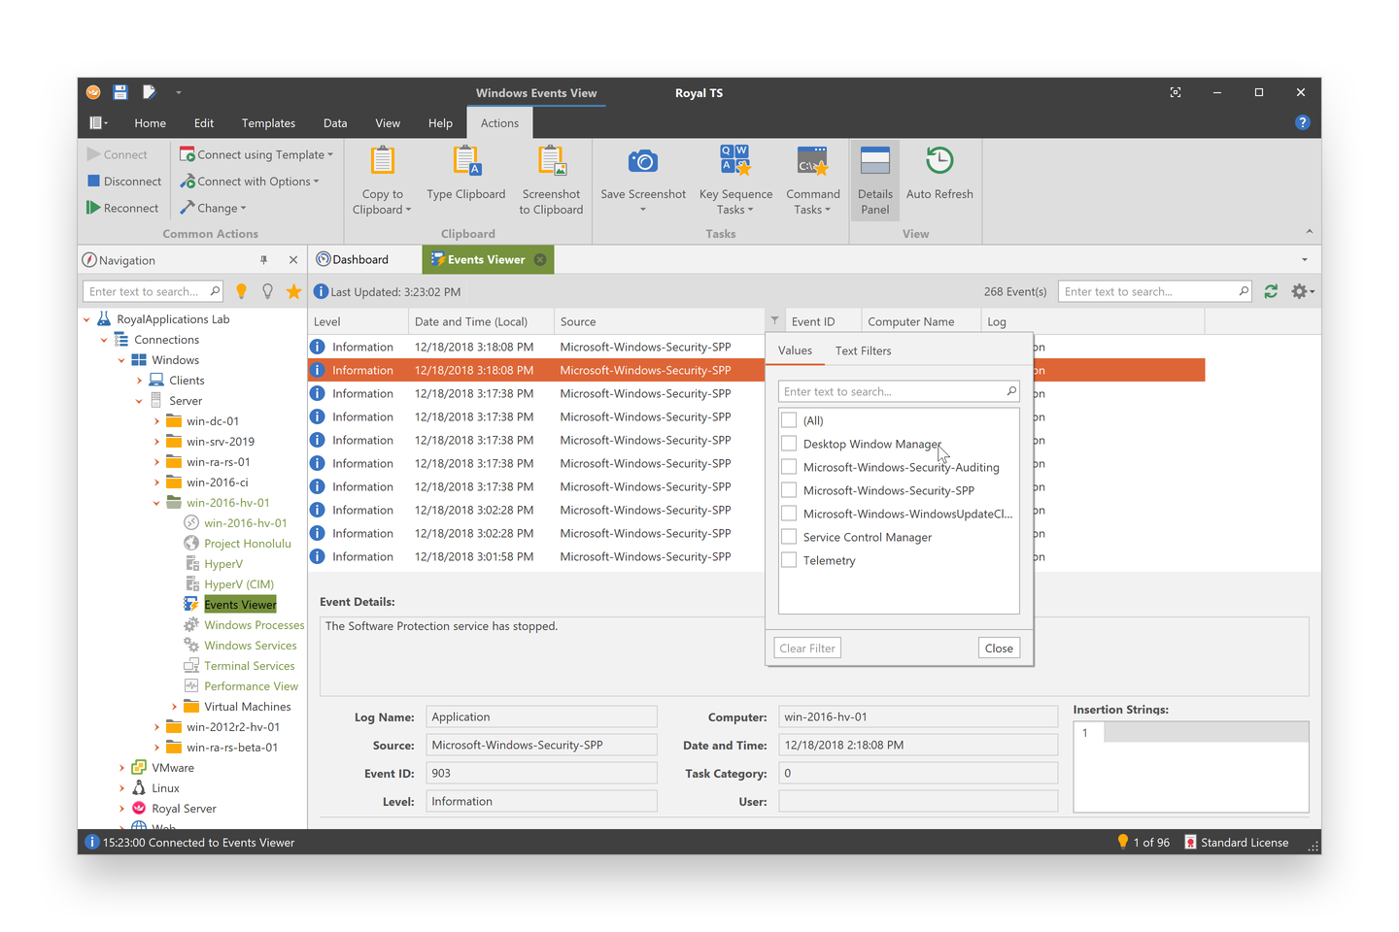Click the favorites star in the navigation panel
1399x932 pixels.
coord(293,290)
